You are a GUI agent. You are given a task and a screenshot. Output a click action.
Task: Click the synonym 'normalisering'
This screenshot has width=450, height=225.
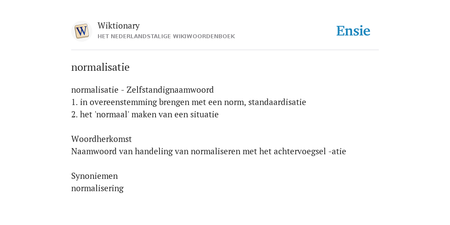97,188
